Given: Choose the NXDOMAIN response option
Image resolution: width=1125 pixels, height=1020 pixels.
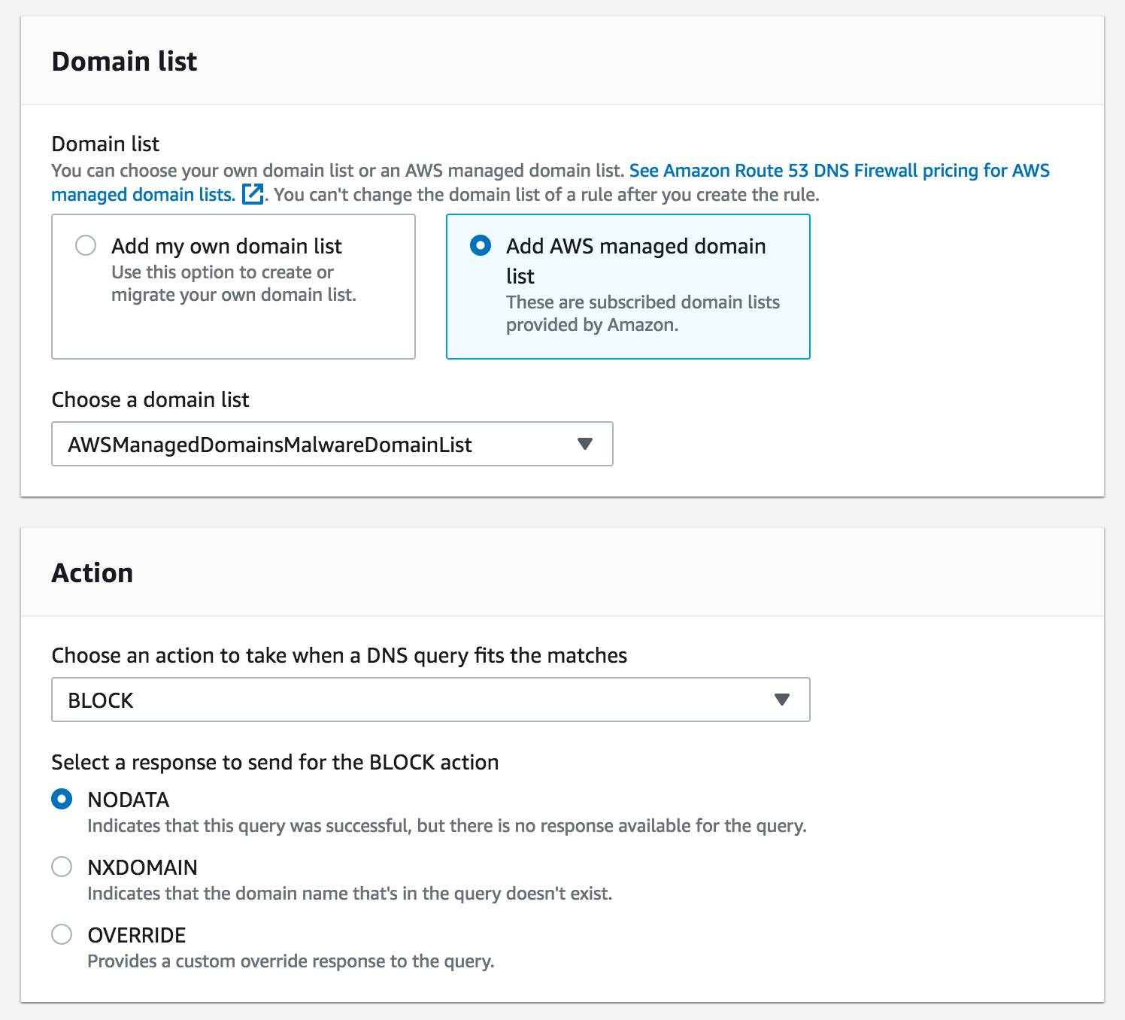Looking at the screenshot, I should pyautogui.click(x=62, y=867).
